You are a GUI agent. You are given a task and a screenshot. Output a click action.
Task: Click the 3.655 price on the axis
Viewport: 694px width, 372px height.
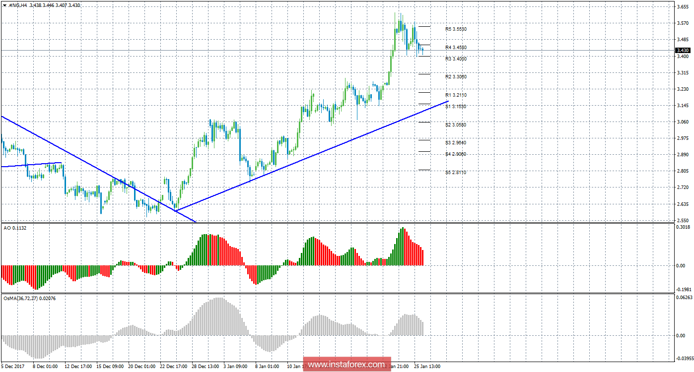pyautogui.click(x=682, y=7)
